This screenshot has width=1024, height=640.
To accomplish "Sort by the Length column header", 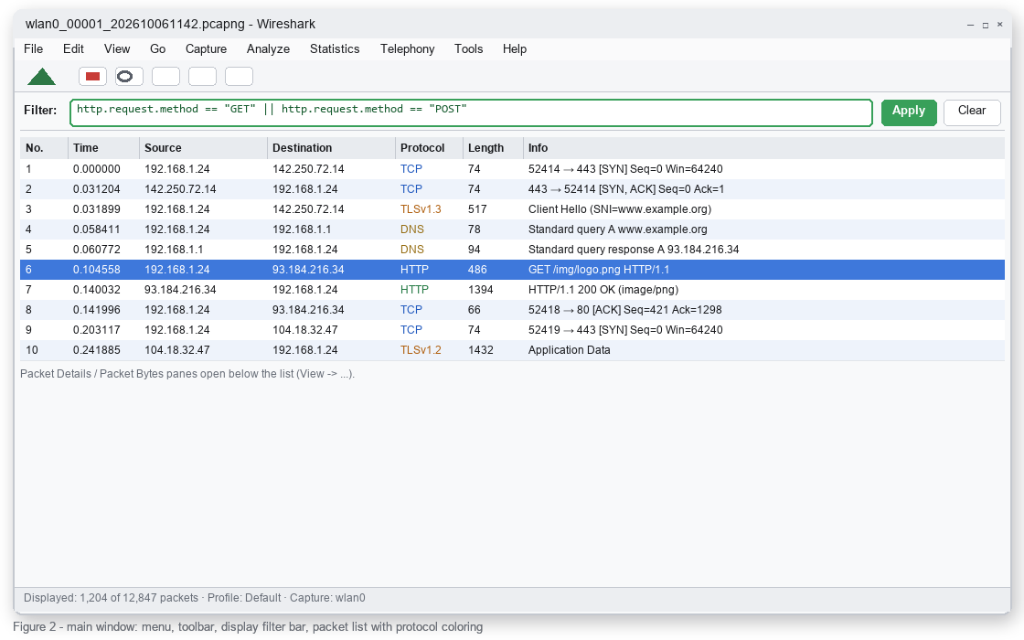I will tap(493, 148).
